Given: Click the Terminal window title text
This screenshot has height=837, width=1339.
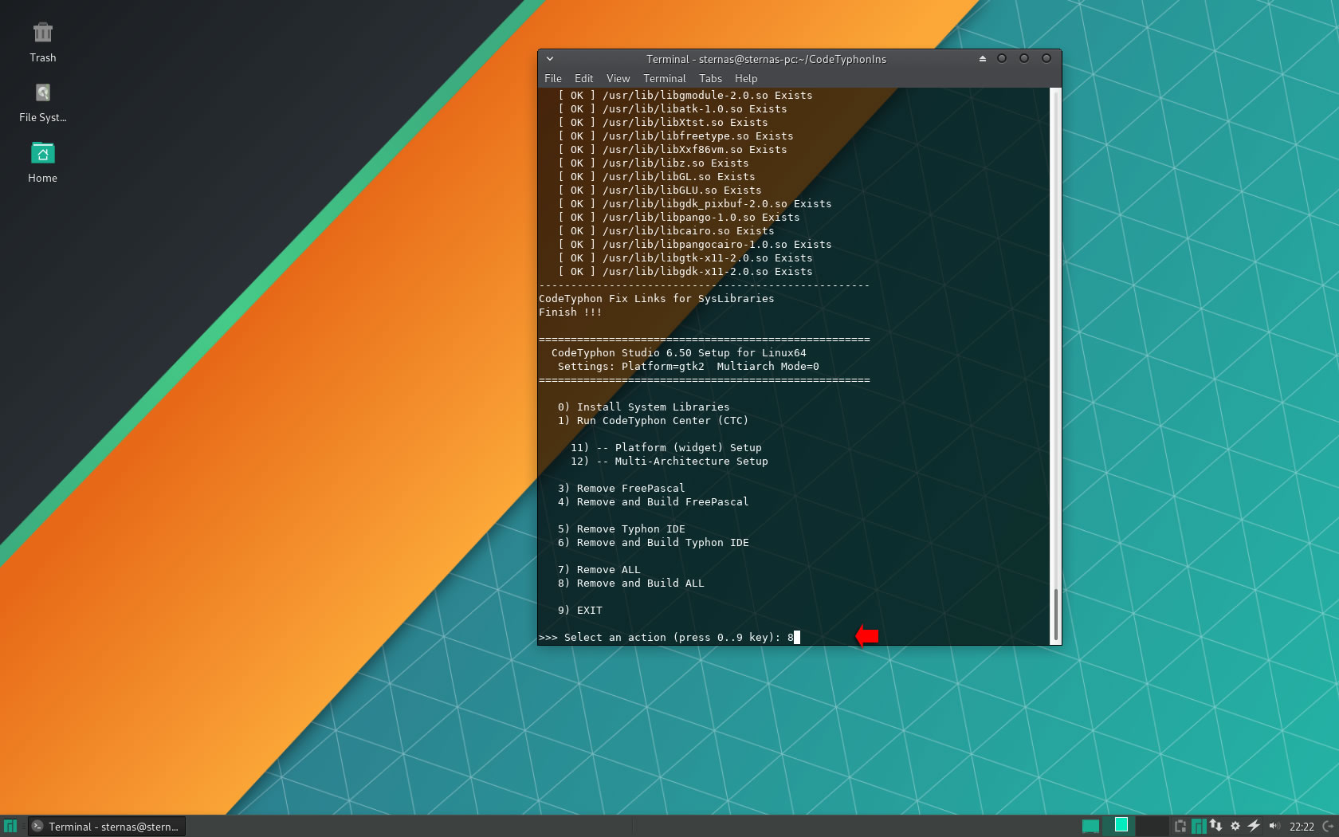Looking at the screenshot, I should point(766,59).
